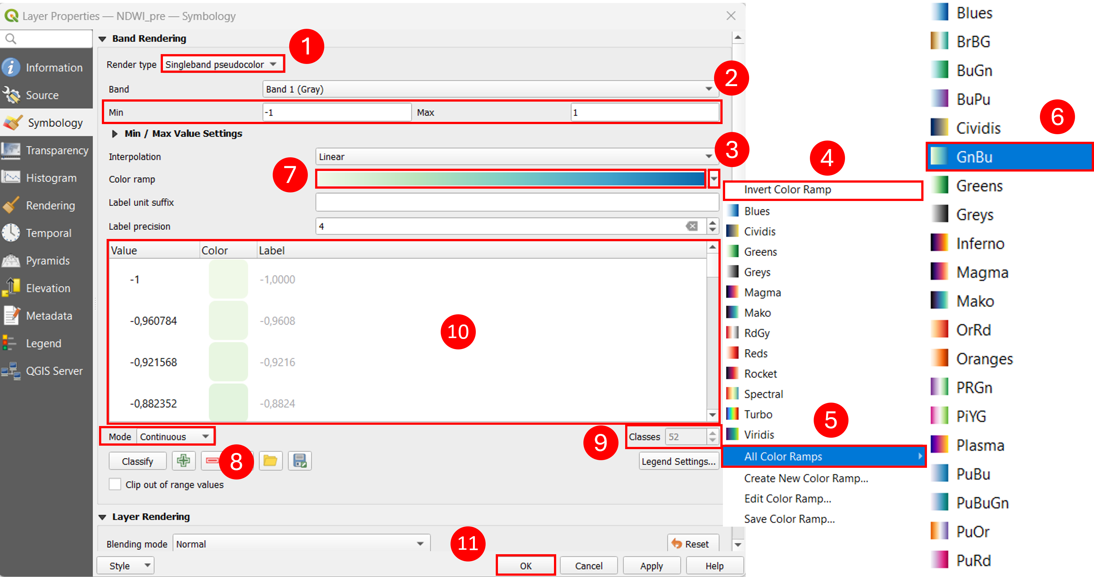Clear the label precision value

[691, 226]
